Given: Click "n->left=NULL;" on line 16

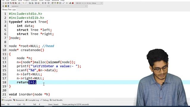Looking at the screenshot, I should click(29, 74).
